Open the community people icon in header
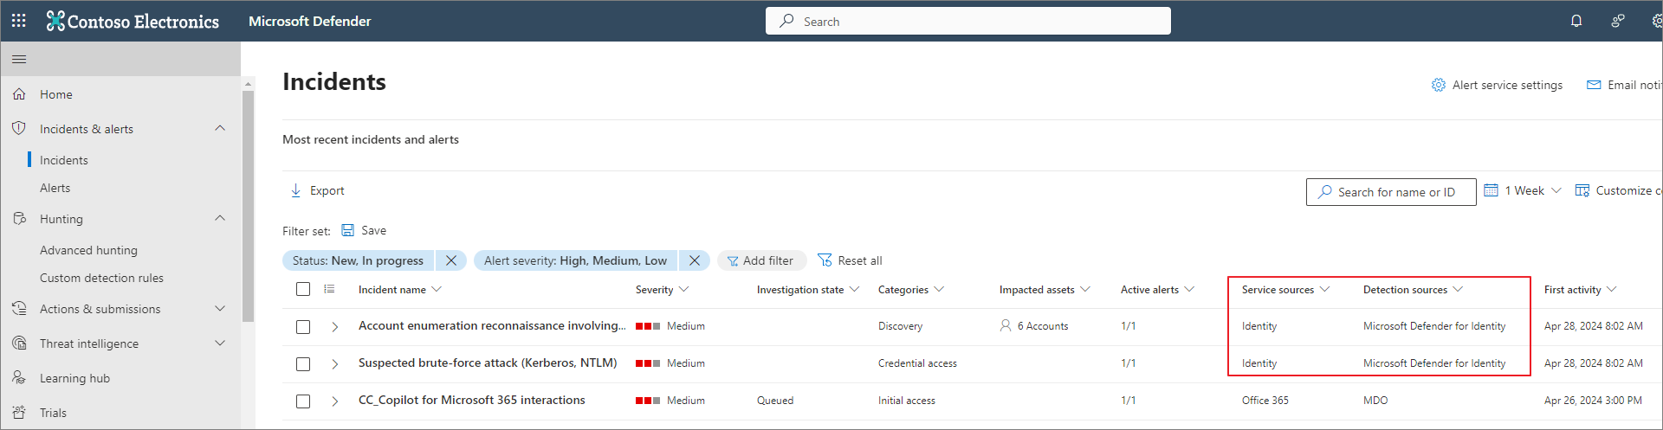The image size is (1663, 430). pyautogui.click(x=1617, y=21)
